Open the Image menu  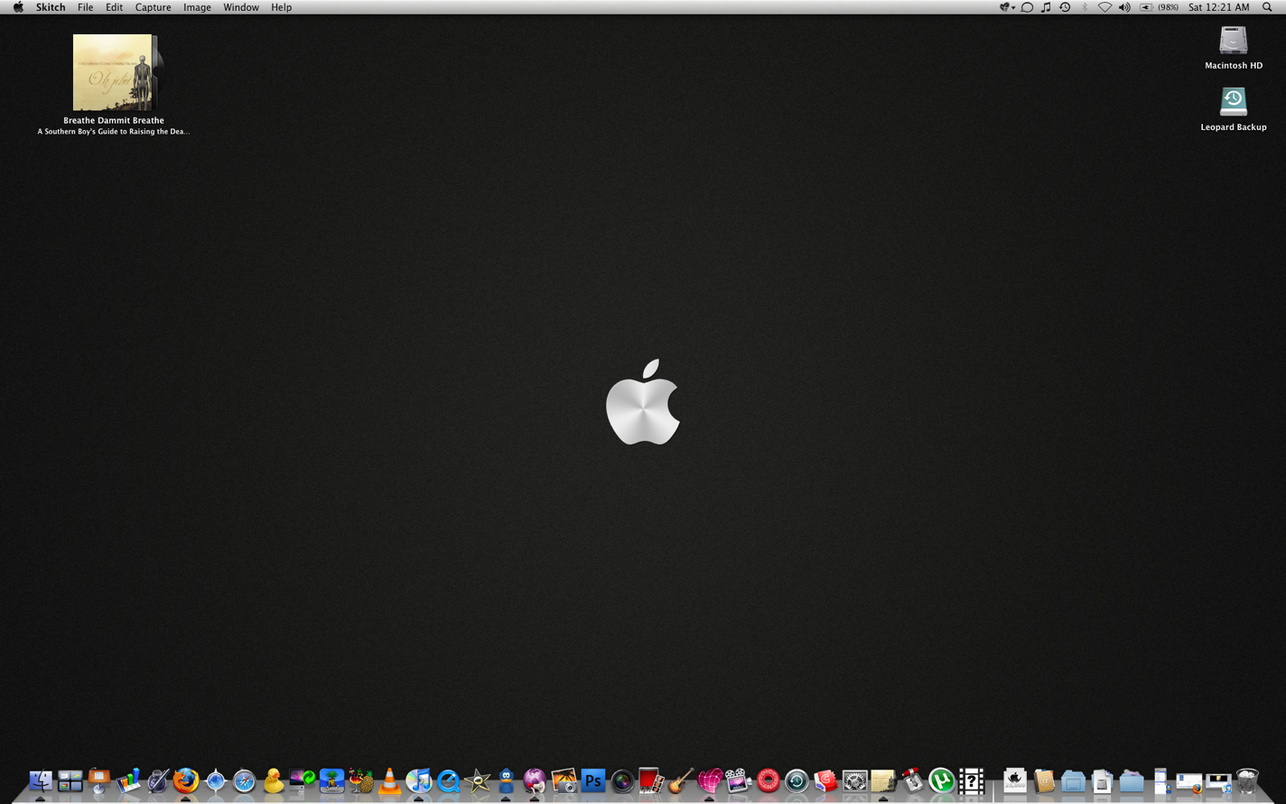[197, 7]
